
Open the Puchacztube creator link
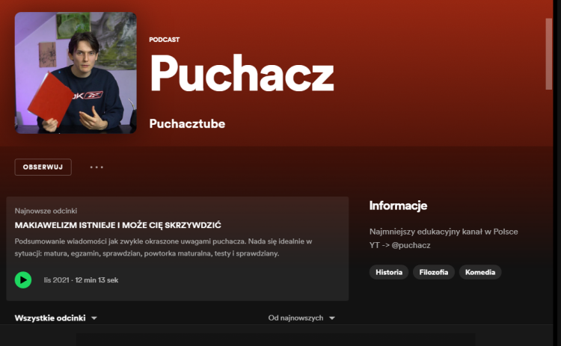coord(187,123)
